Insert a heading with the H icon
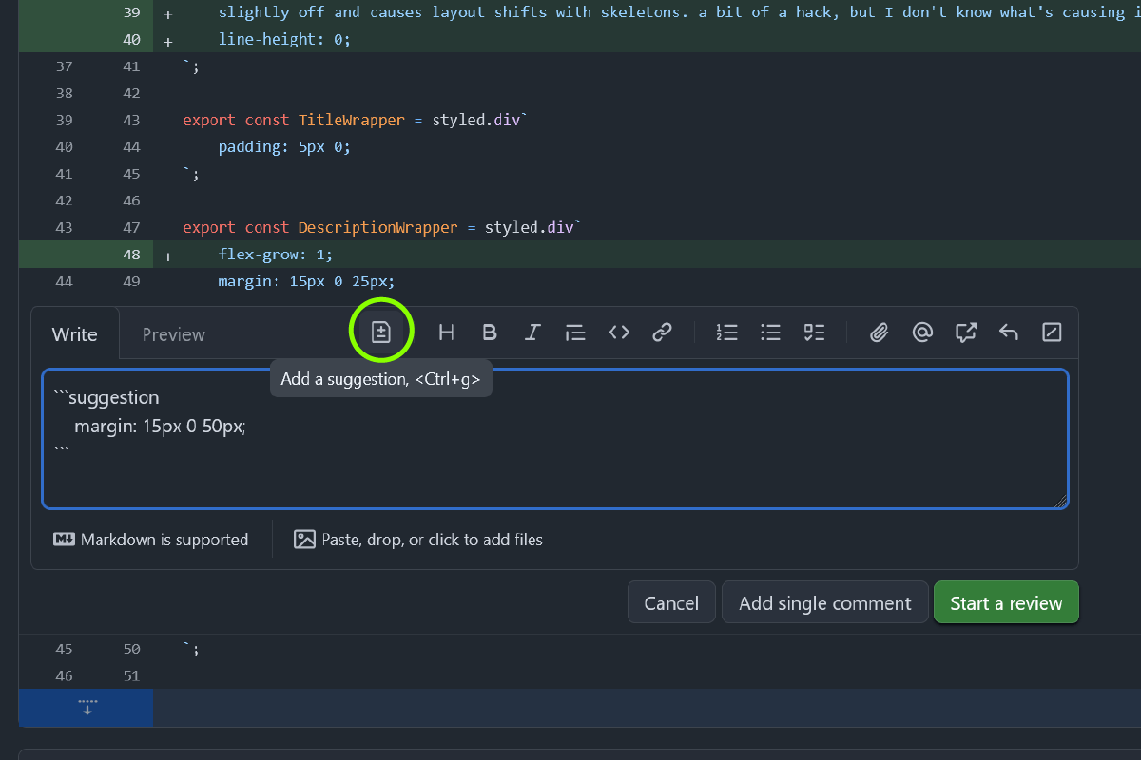This screenshot has width=1141, height=760. pyautogui.click(x=446, y=332)
